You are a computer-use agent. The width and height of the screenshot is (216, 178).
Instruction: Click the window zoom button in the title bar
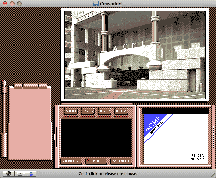pos(19,4)
